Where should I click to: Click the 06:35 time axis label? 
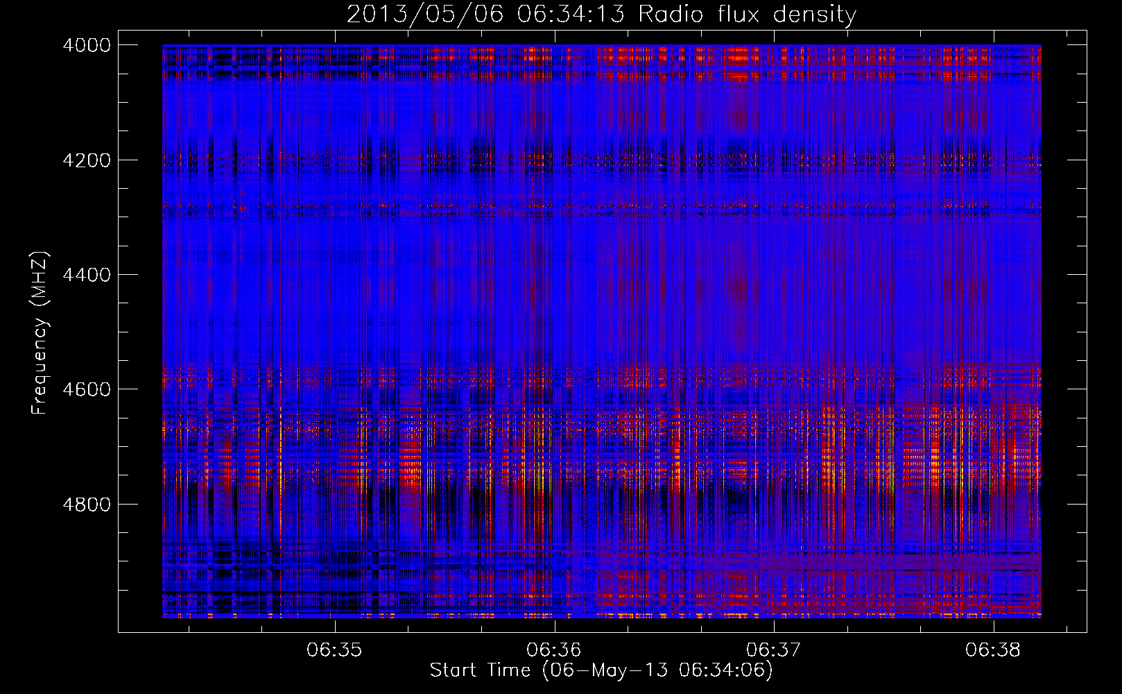coord(334,650)
